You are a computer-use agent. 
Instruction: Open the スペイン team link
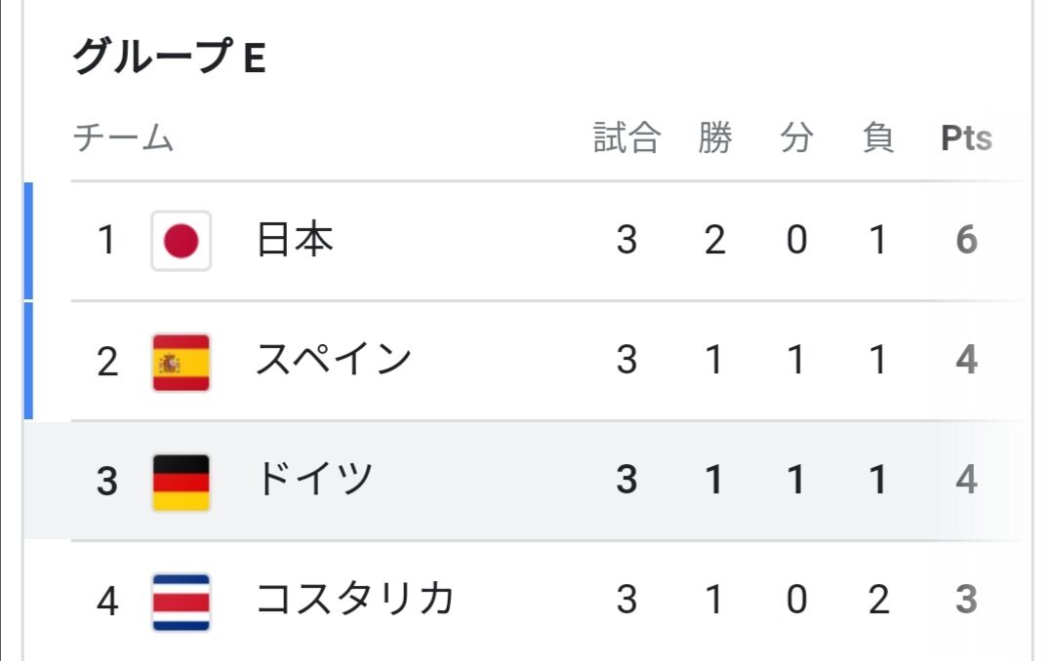[334, 360]
